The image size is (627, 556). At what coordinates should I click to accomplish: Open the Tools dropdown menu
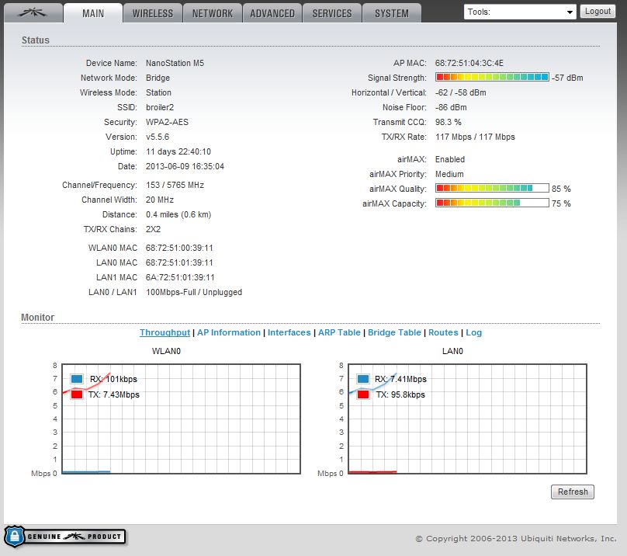click(520, 12)
